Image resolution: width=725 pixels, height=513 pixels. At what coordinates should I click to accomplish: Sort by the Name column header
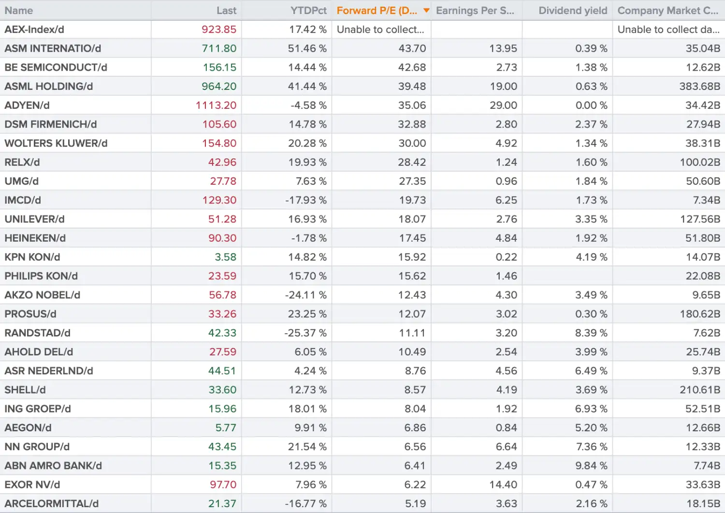19,11
